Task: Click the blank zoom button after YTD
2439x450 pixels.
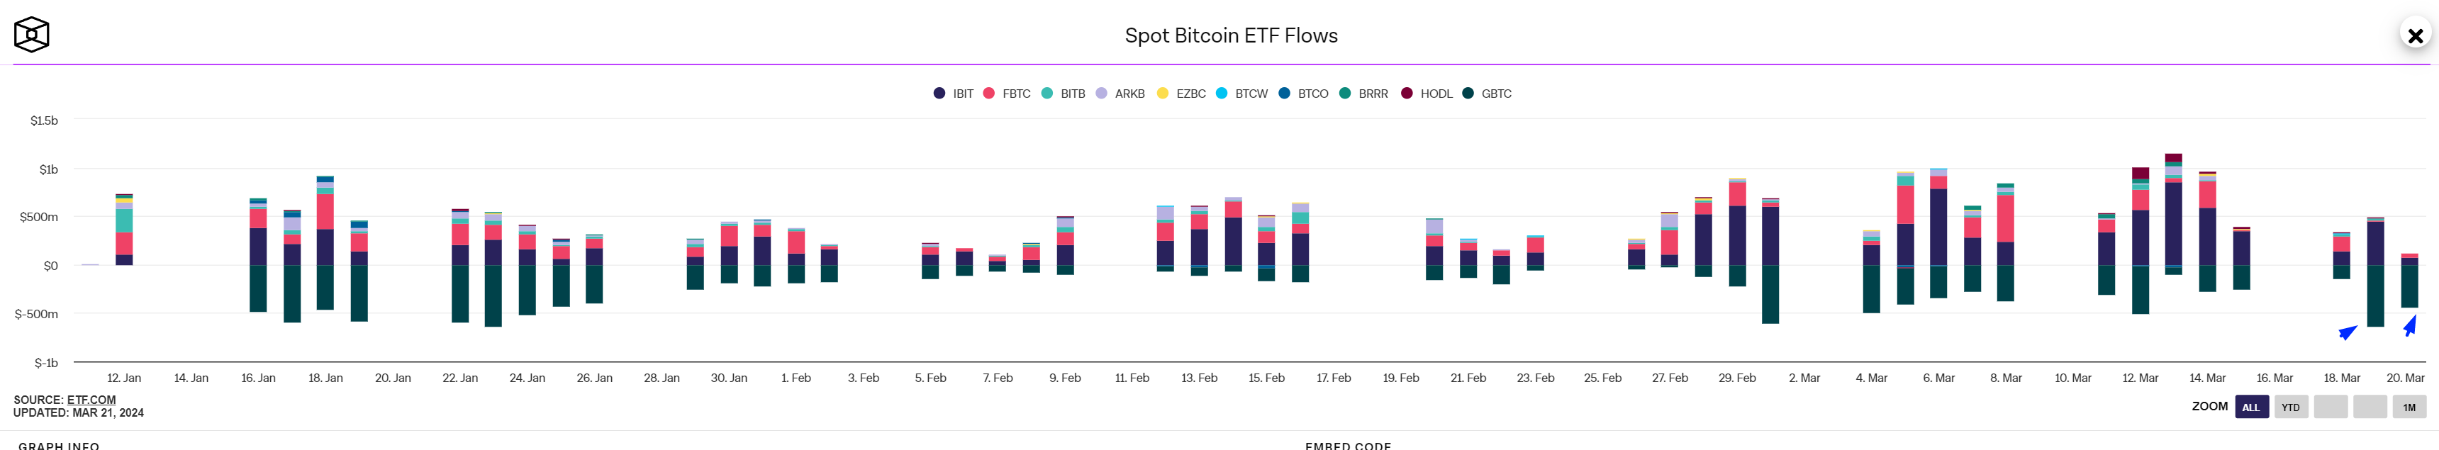Action: click(x=2330, y=407)
